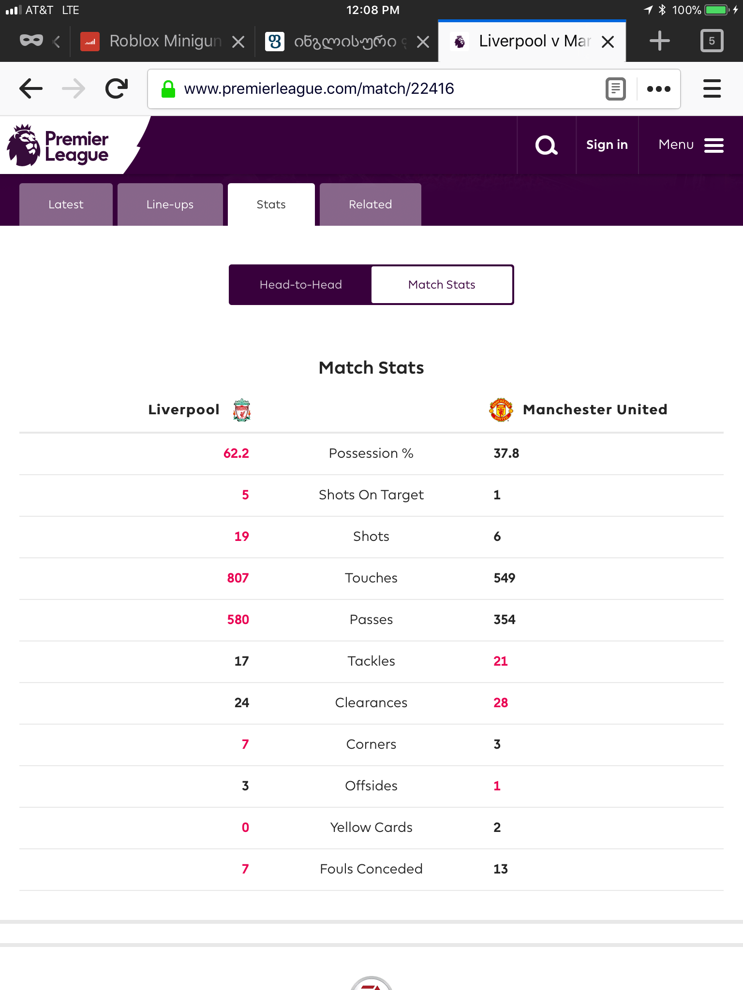Screen dimensions: 743x990
Task: Click the Sign in link
Action: 607,145
